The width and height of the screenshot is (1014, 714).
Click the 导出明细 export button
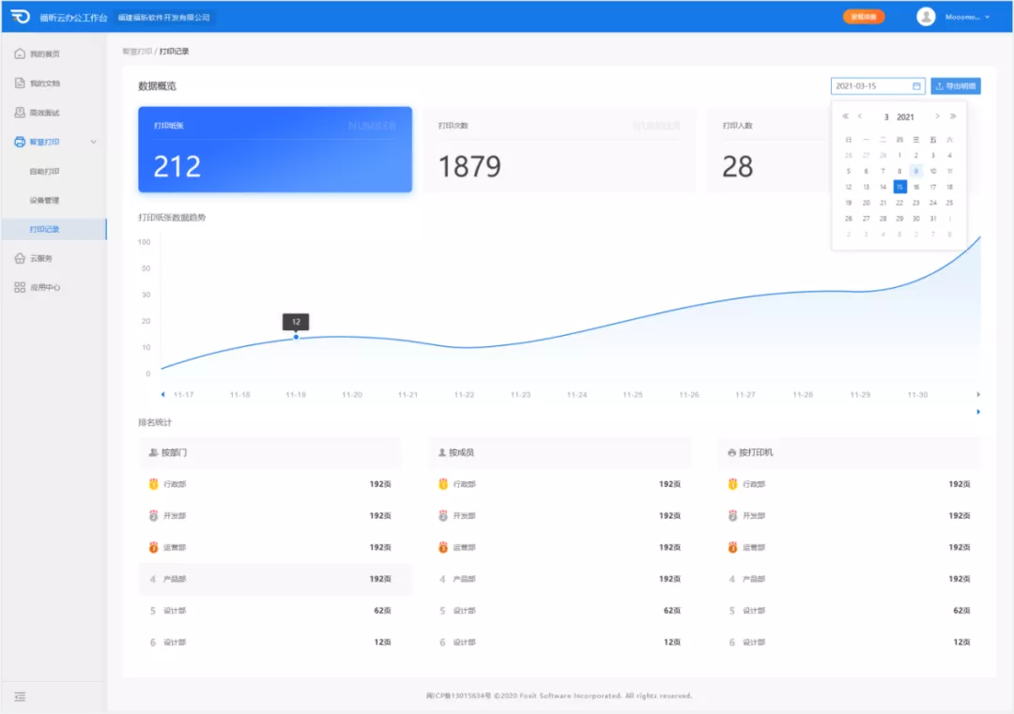956,86
